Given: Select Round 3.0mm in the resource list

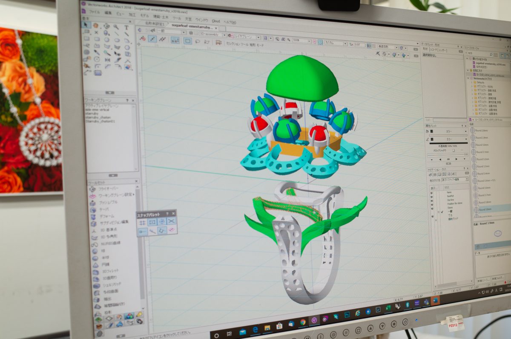Looking at the screenshot, I should point(482,145).
